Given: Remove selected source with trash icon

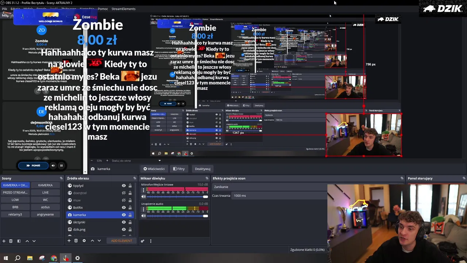Looking at the screenshot, I should (x=76, y=241).
